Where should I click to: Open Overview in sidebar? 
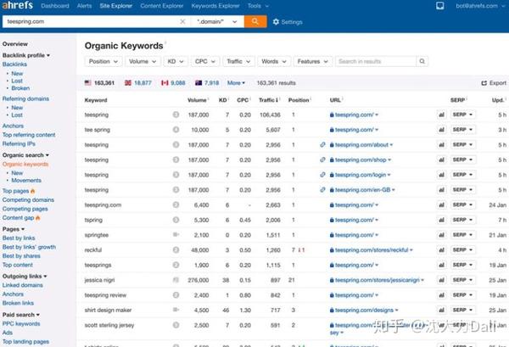[15, 44]
